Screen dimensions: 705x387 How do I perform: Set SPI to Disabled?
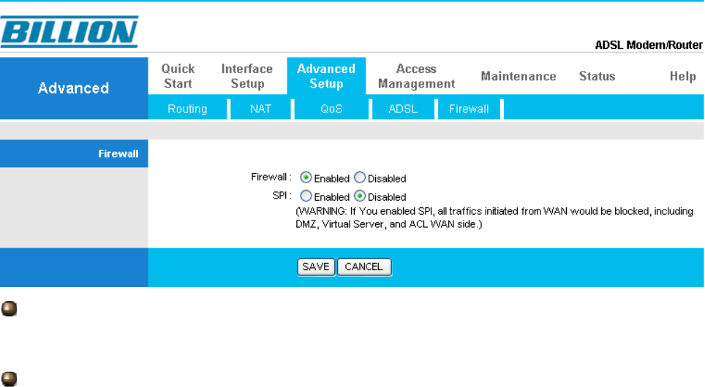(x=360, y=196)
